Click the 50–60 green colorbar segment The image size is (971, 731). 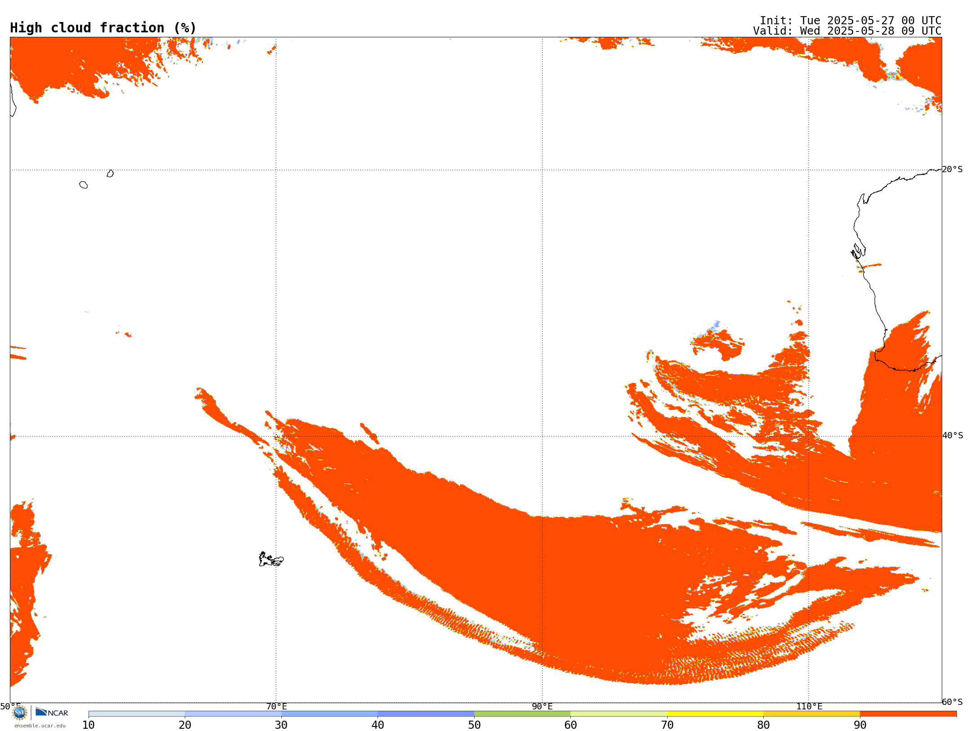point(522,714)
